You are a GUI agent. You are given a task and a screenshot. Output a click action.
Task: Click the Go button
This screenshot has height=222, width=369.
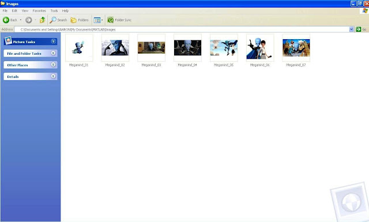click(x=362, y=29)
